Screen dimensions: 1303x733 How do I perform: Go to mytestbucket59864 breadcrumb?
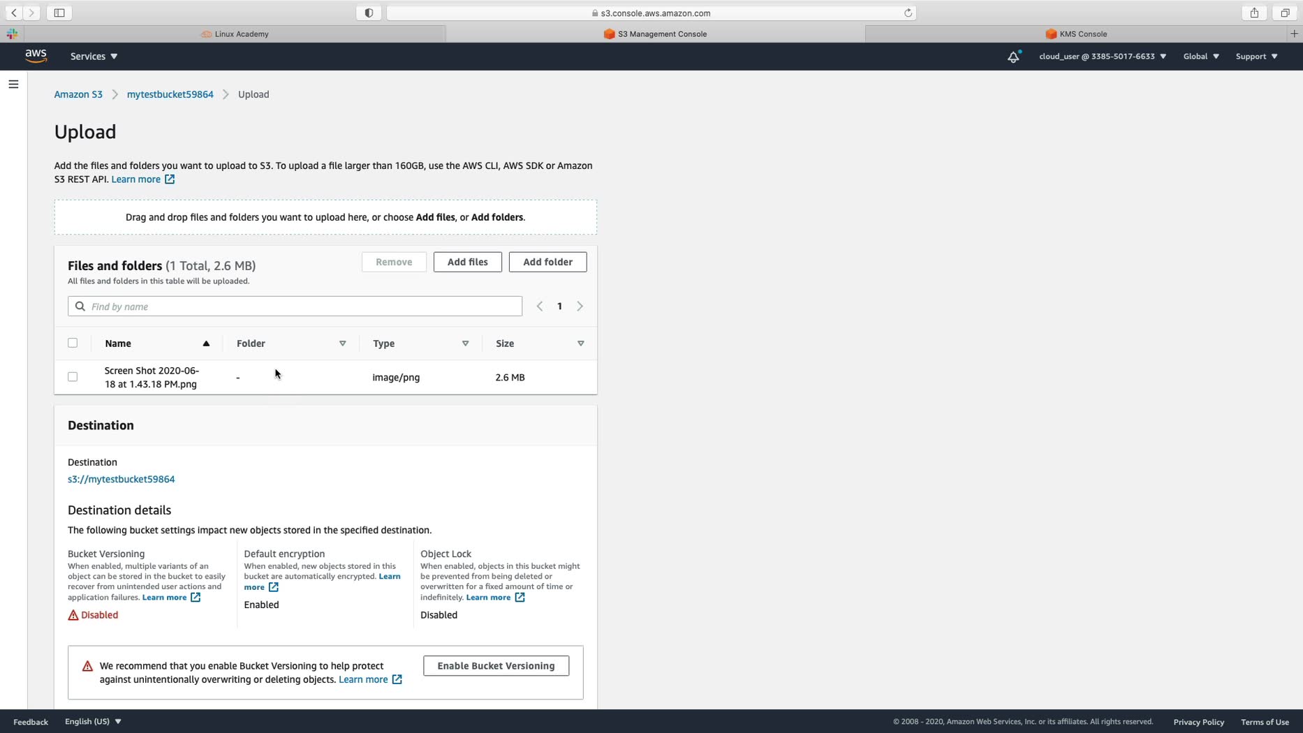[x=170, y=94]
